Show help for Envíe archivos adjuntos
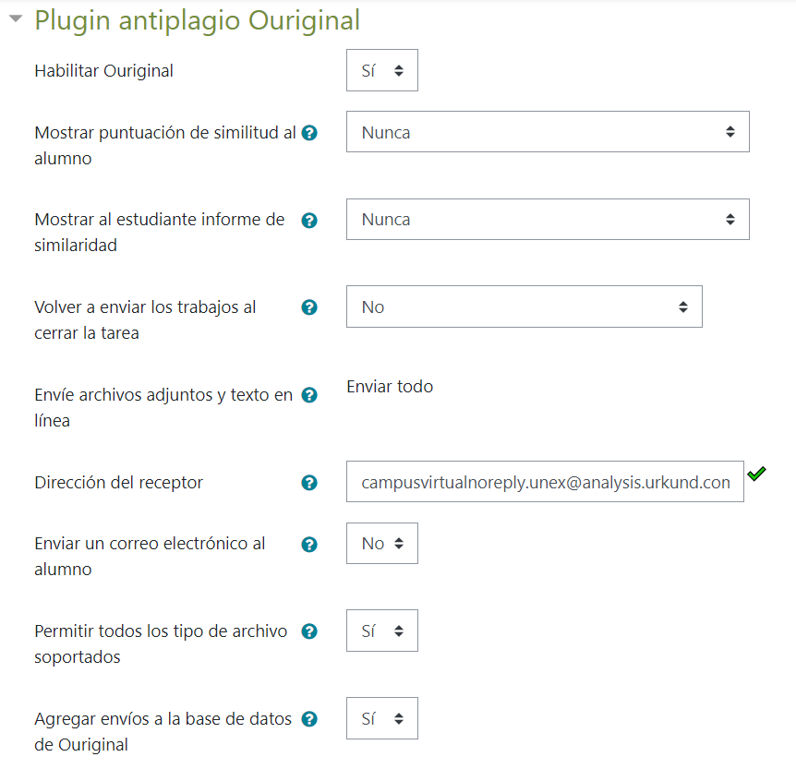The image size is (796, 769). (310, 395)
